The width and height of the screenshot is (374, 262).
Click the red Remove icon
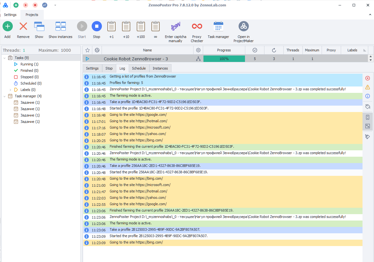pos(23,26)
